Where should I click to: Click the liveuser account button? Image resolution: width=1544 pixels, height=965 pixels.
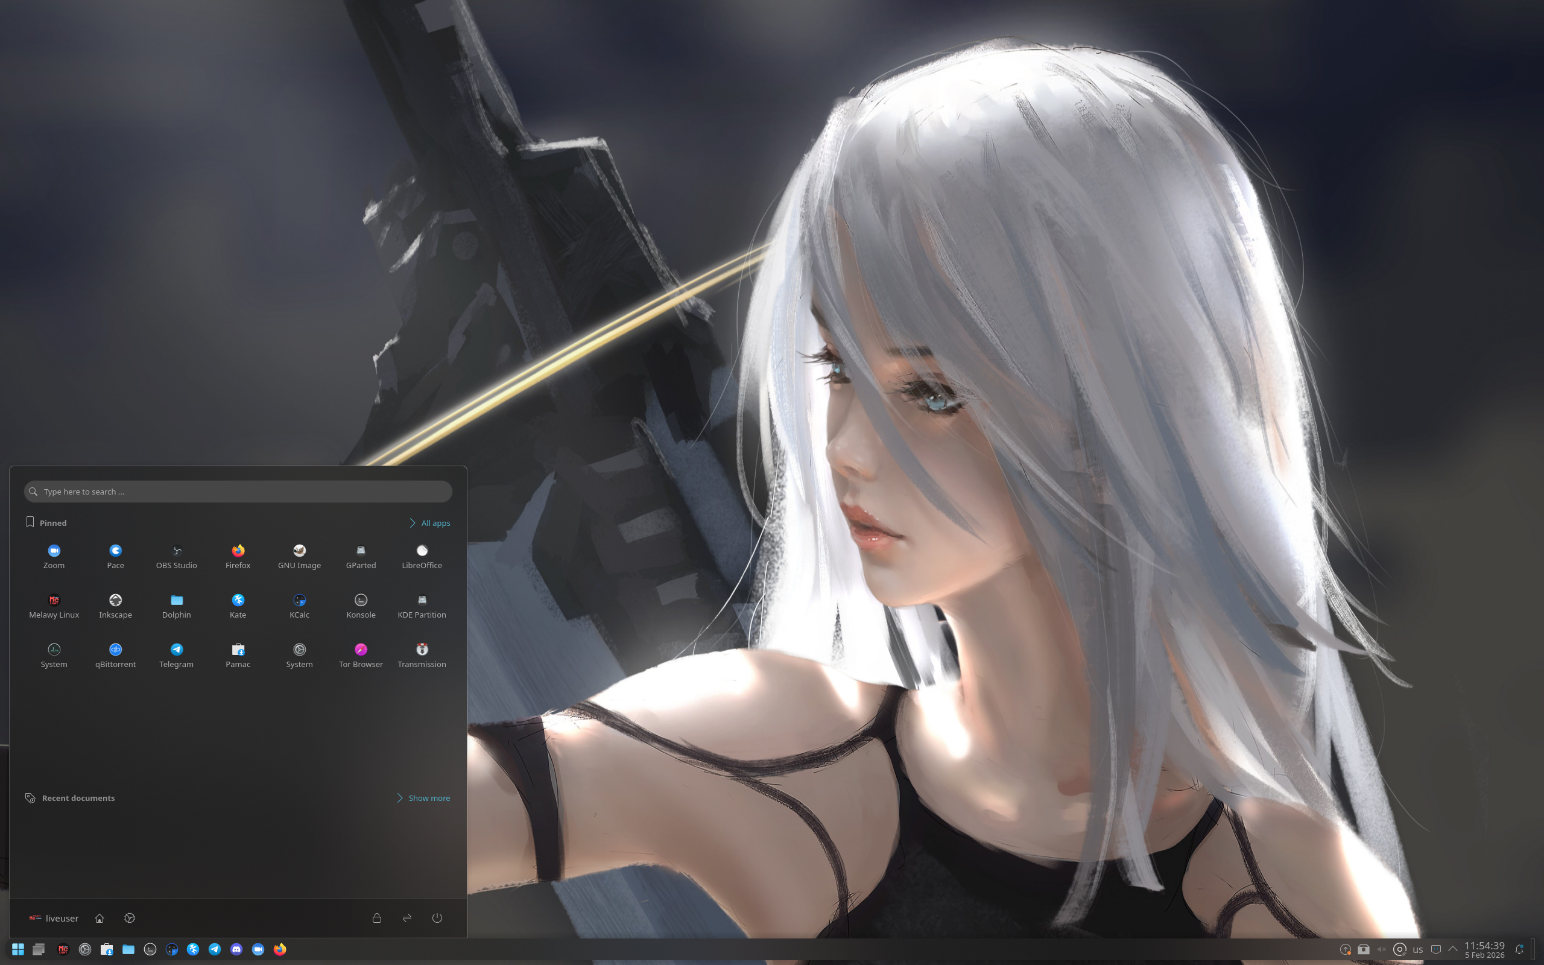coord(54,918)
